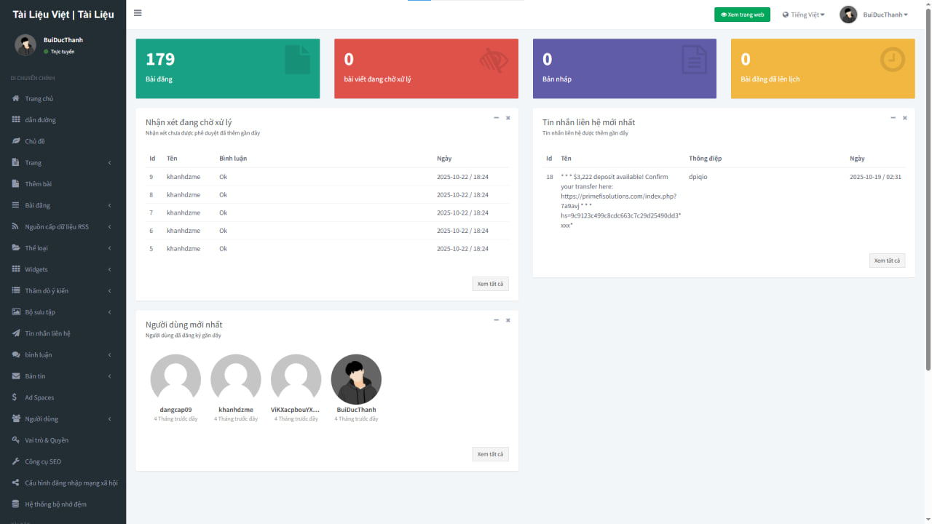Minimize the Tin nhắn liên hệ mới nhất panel

click(893, 117)
